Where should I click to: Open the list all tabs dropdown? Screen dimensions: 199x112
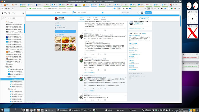click(179, 5)
